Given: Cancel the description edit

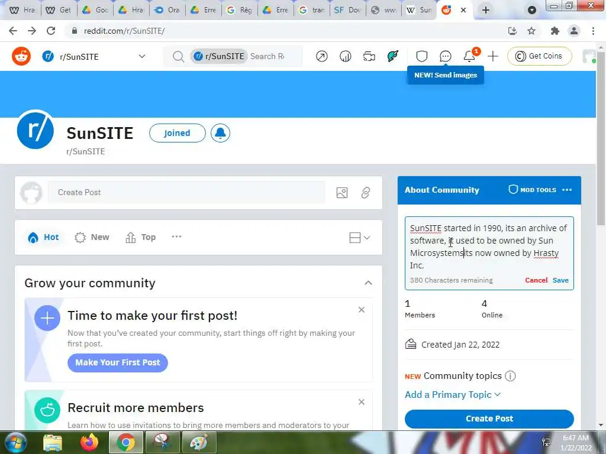Looking at the screenshot, I should click(536, 280).
